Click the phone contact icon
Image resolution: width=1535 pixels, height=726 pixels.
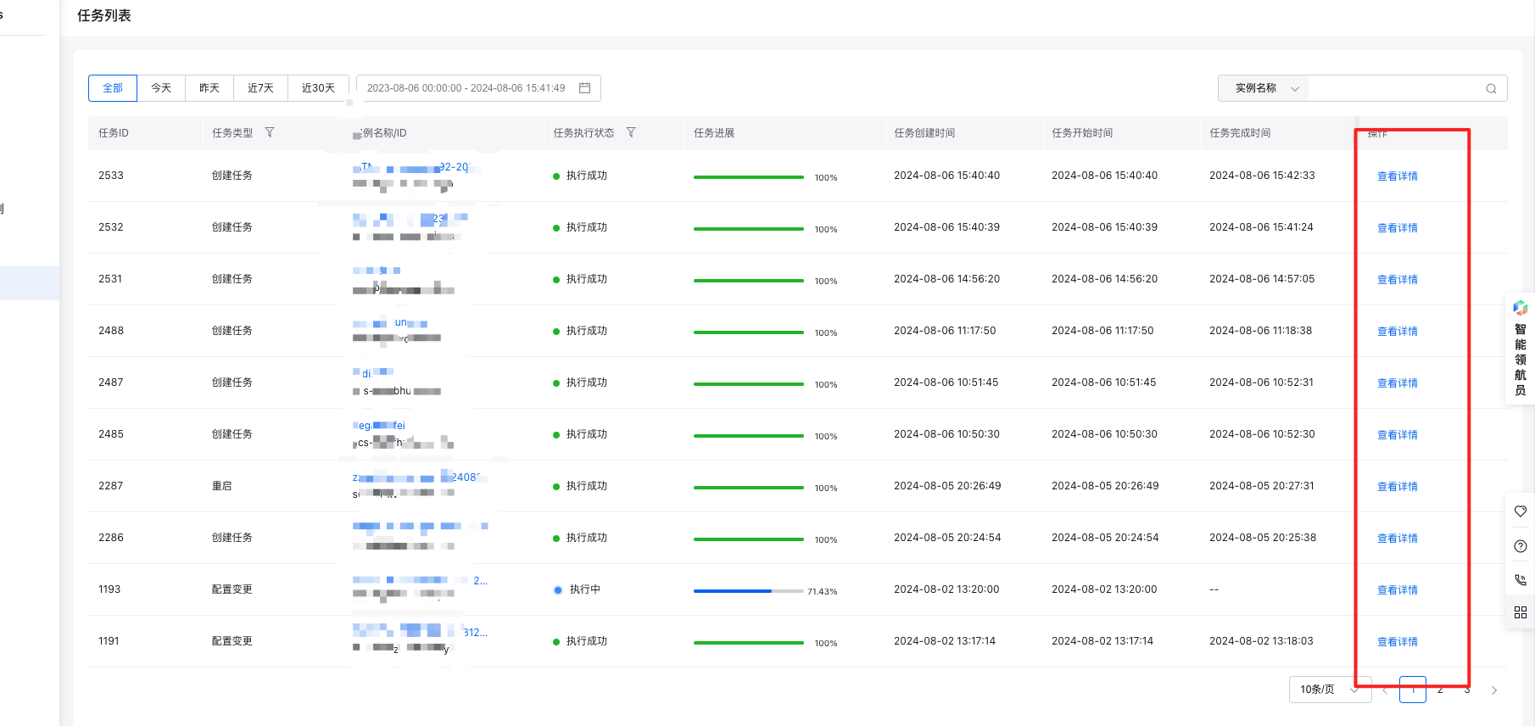point(1521,580)
